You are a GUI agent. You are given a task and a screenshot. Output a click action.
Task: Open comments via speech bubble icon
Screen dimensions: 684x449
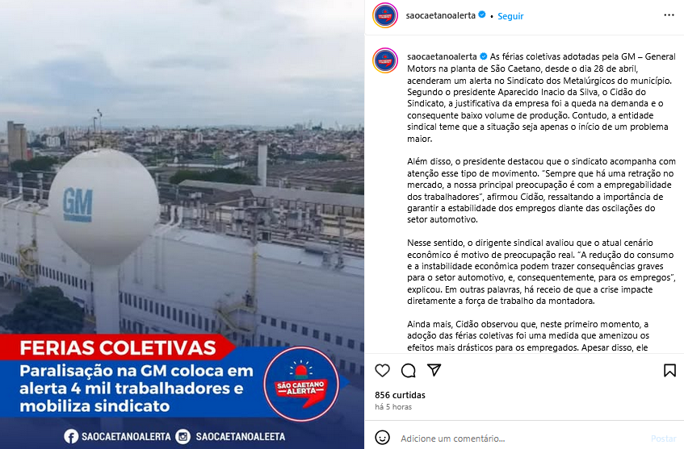click(409, 371)
